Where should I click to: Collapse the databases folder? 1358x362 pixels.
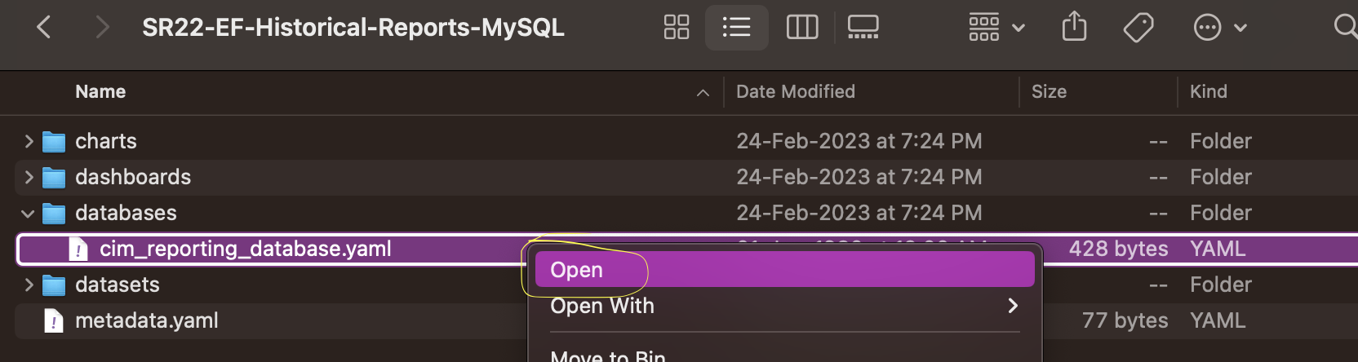(28, 214)
